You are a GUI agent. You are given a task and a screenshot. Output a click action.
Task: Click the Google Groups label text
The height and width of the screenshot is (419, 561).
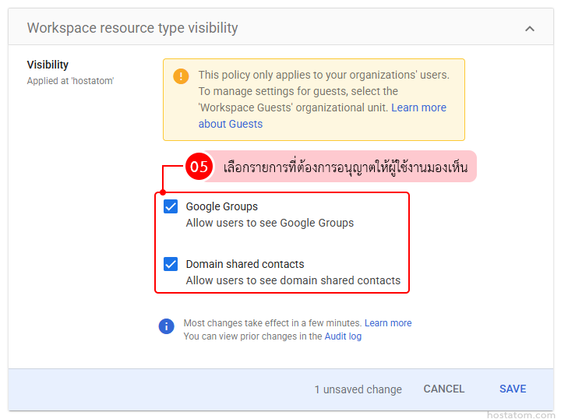pos(222,206)
